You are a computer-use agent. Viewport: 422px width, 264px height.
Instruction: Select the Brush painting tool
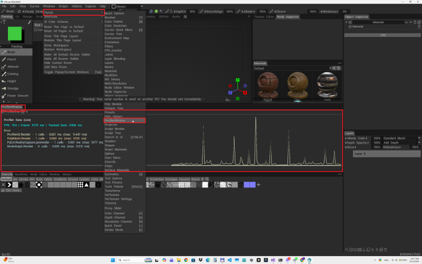[16, 52]
